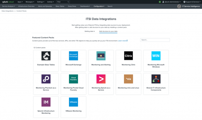
Task: Select the WIN Microsoft Windows pack icon
Action: point(156,56)
